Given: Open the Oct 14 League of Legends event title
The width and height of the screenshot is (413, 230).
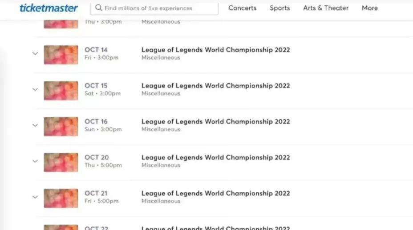Looking at the screenshot, I should (215, 50).
